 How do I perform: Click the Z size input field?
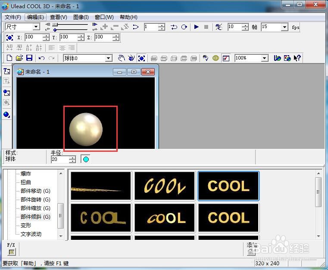click(x=103, y=38)
